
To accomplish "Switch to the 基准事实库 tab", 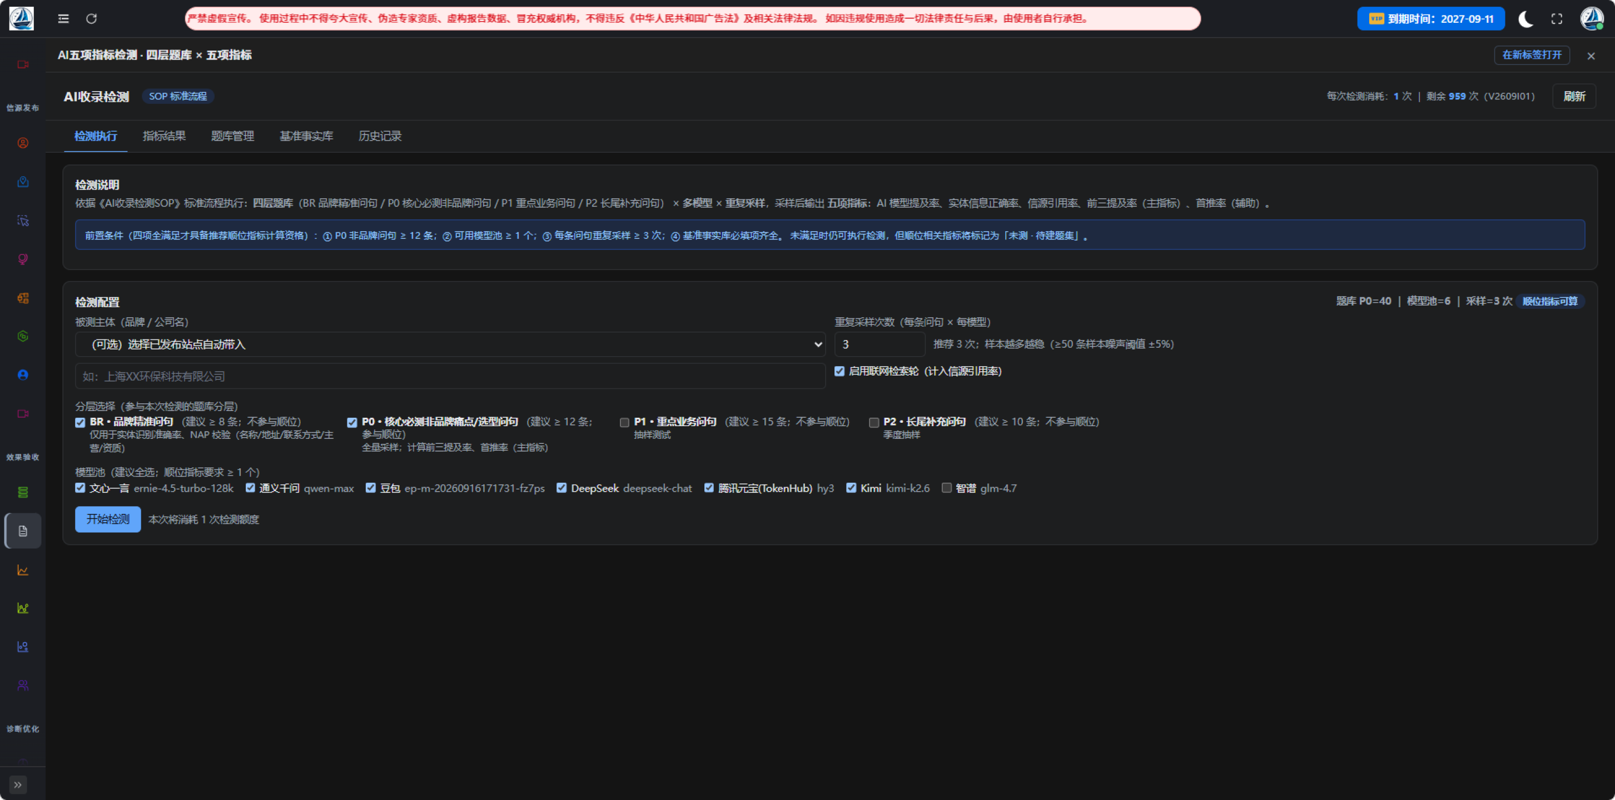I will coord(306,136).
